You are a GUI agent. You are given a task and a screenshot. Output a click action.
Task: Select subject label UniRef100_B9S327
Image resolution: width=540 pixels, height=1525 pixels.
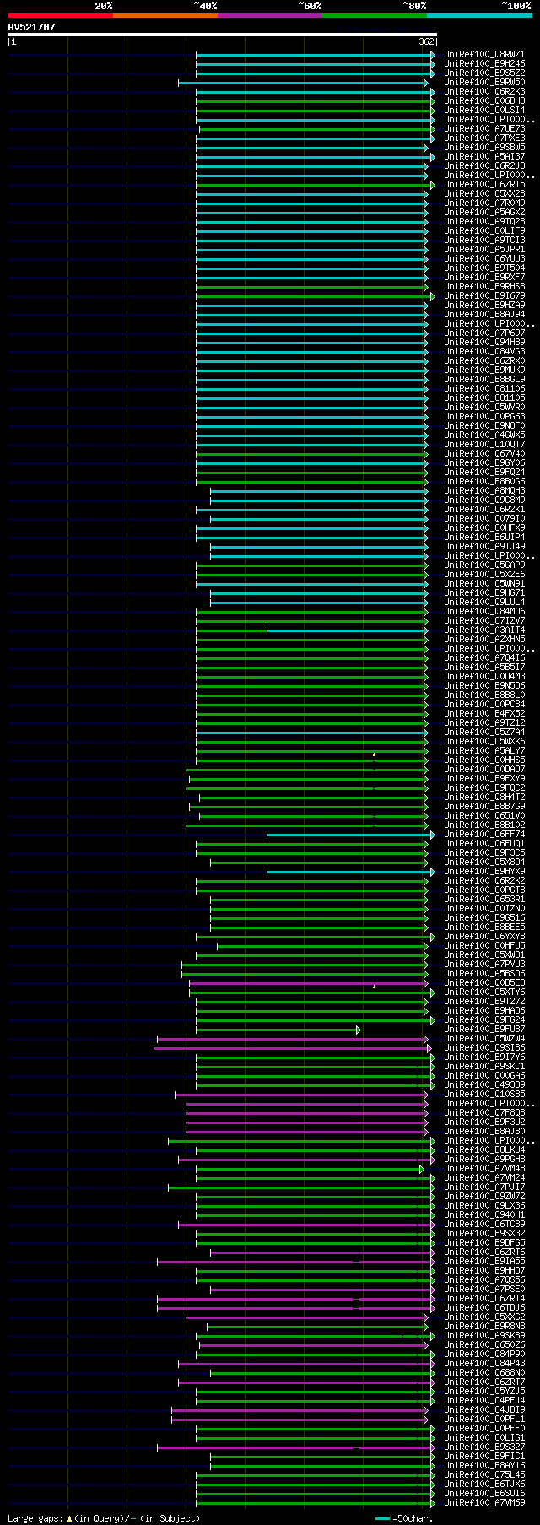click(484, 1447)
